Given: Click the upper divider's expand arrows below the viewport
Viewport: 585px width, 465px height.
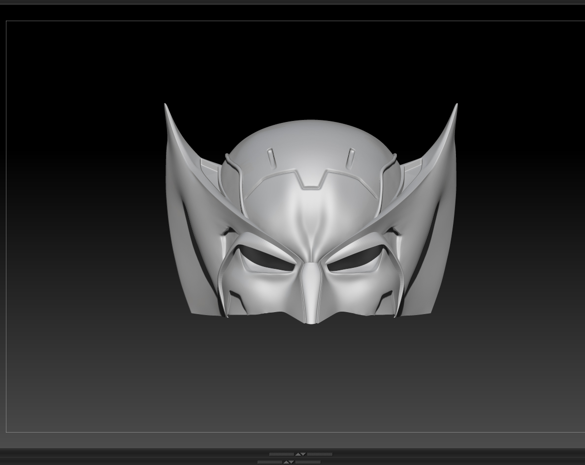Looking at the screenshot, I should pos(301,454).
